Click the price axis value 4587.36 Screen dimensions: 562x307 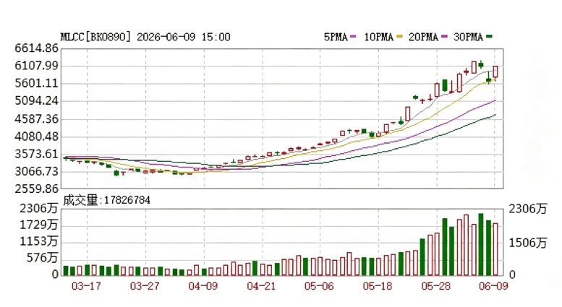pyautogui.click(x=36, y=118)
